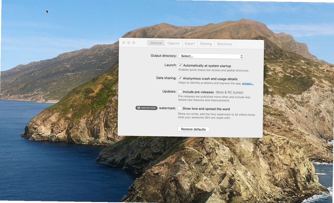Enable Include pre-releases checkbox
The image size is (334, 203).
click(x=180, y=92)
